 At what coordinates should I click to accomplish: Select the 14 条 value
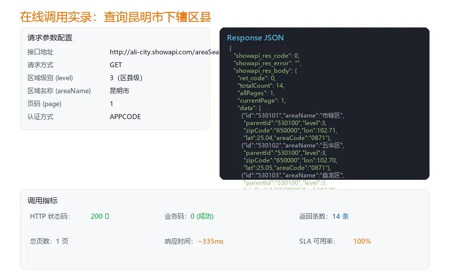340,216
